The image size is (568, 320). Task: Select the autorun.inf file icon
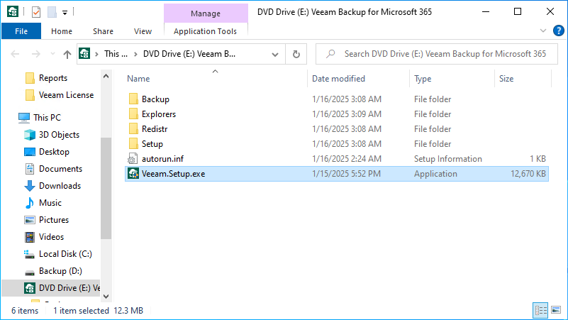coord(133,159)
